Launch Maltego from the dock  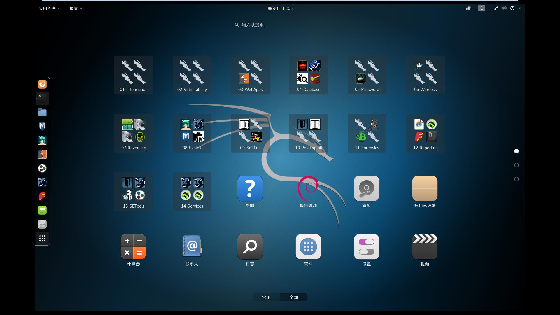pos(42,168)
